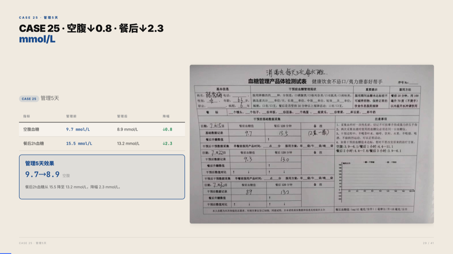Click the green '↓0.8' value
The width and height of the screenshot is (453, 254).
[167, 129]
